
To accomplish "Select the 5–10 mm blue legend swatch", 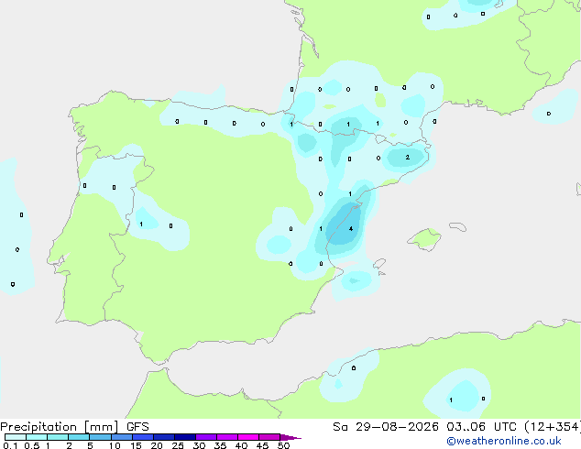I will click(100, 437).
